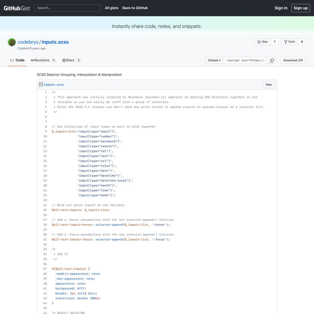
Task: Open codebryo's profile link
Action: (x=28, y=42)
